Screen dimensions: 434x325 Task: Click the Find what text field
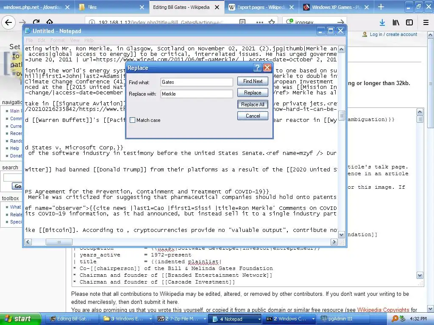point(197,82)
